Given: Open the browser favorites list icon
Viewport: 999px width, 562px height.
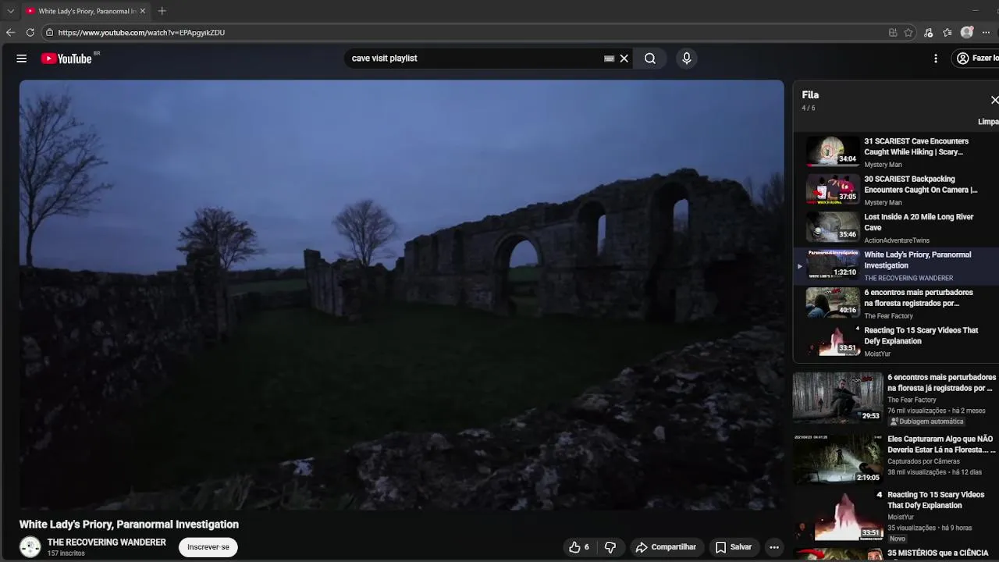Looking at the screenshot, I should tap(947, 33).
